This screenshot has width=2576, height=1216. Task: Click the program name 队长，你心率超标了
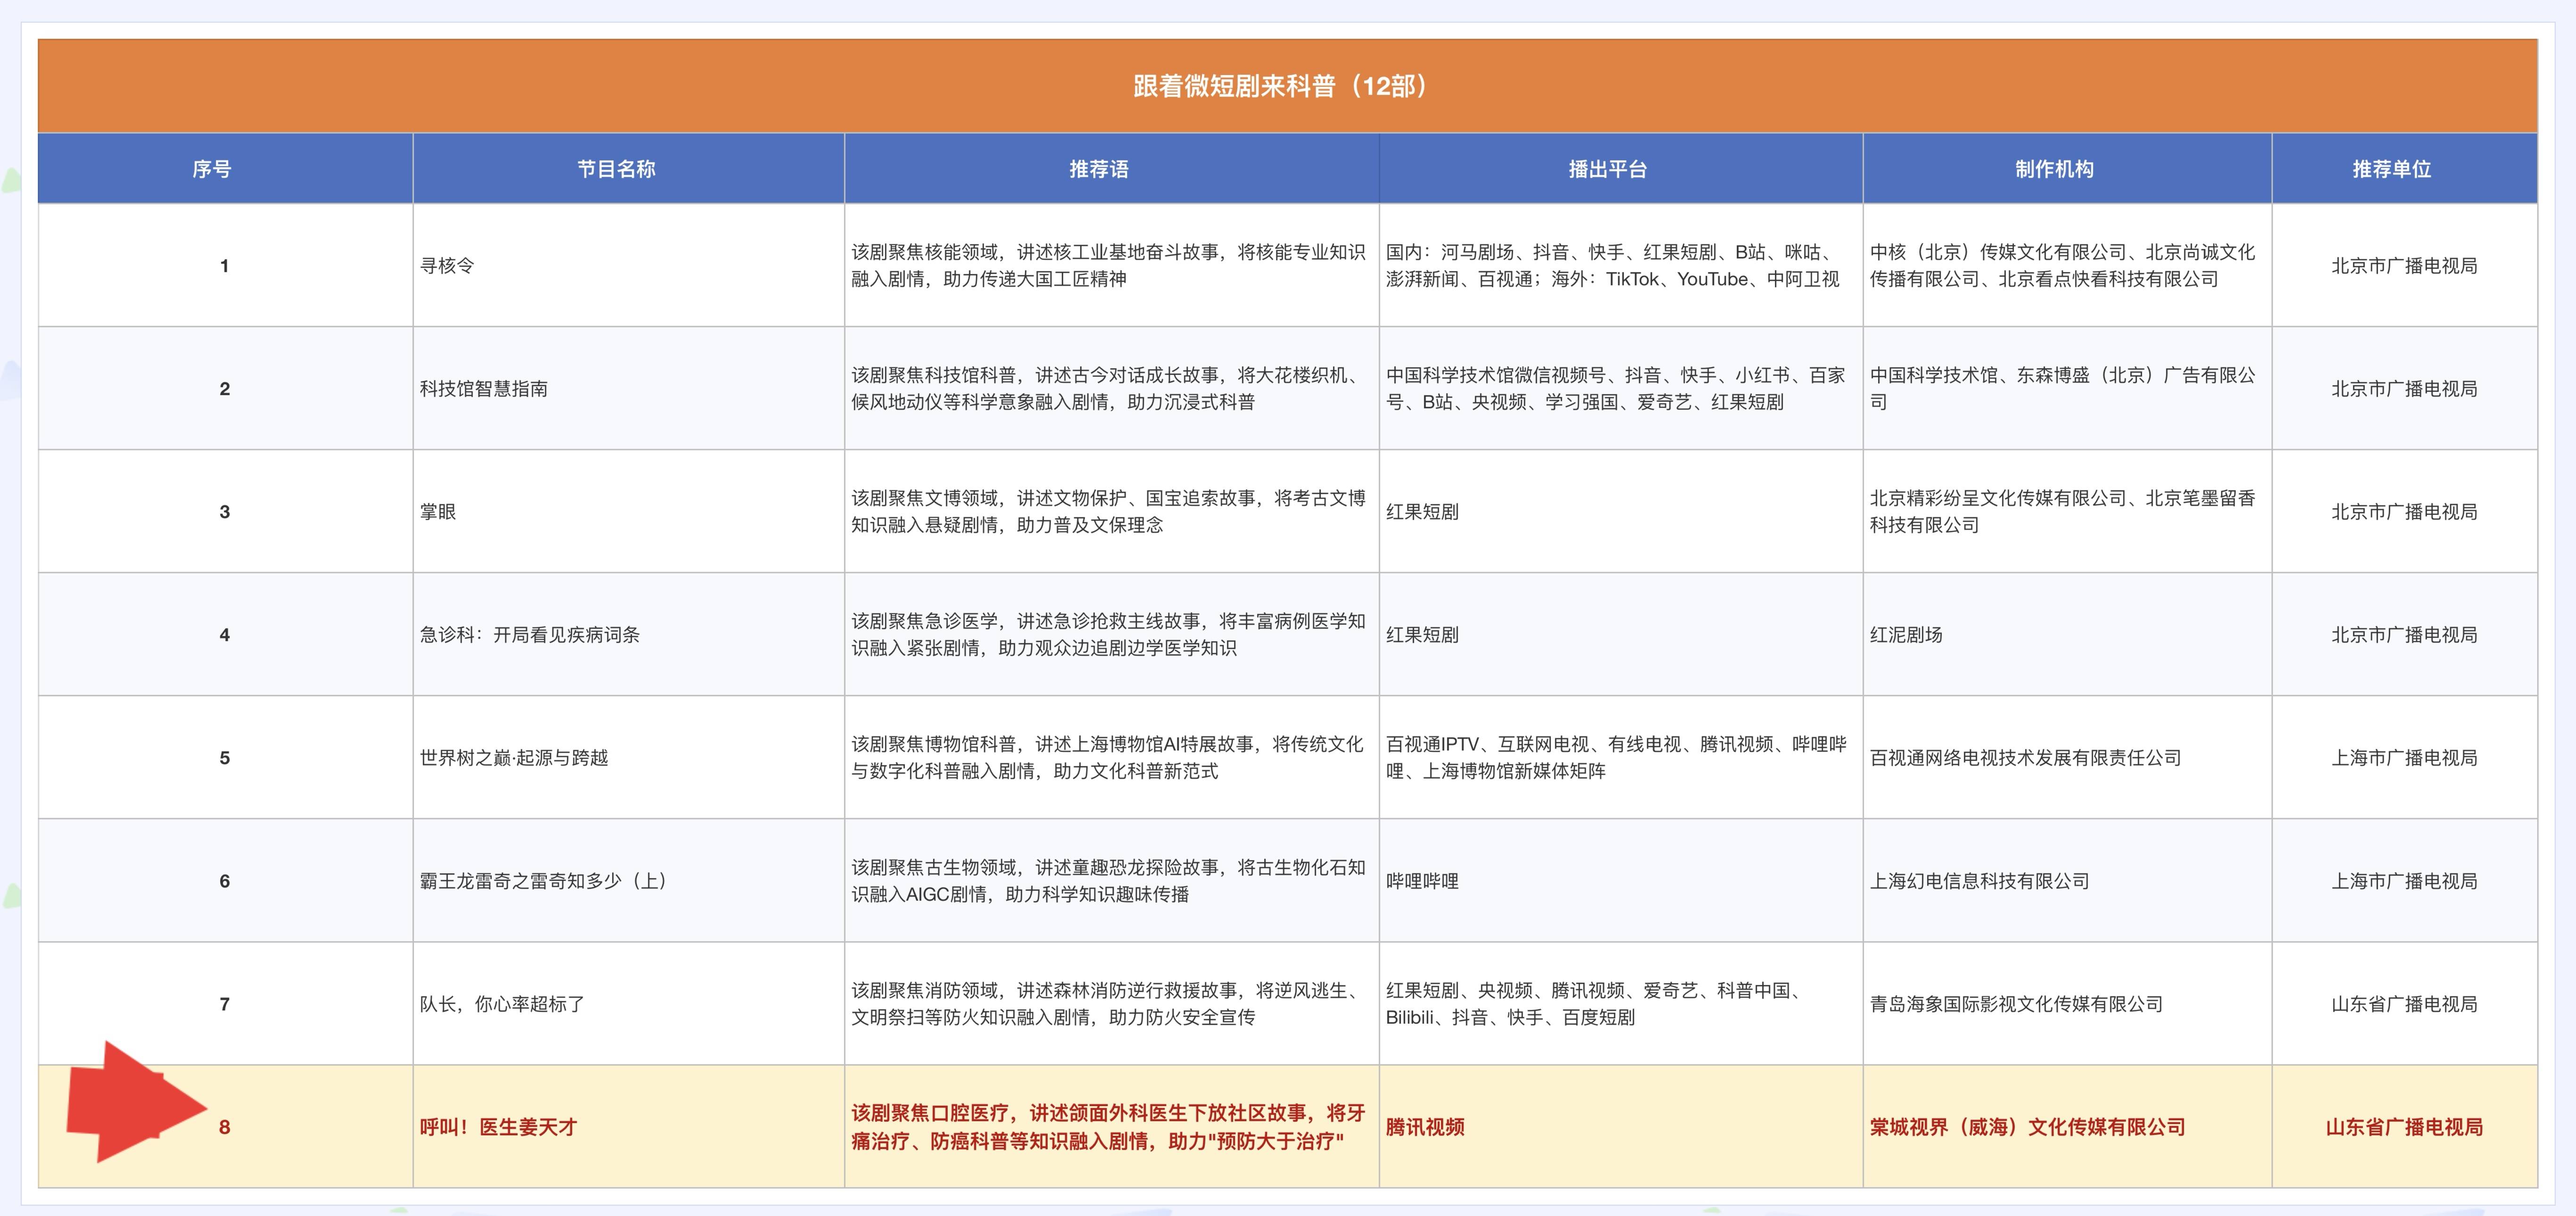(502, 1004)
